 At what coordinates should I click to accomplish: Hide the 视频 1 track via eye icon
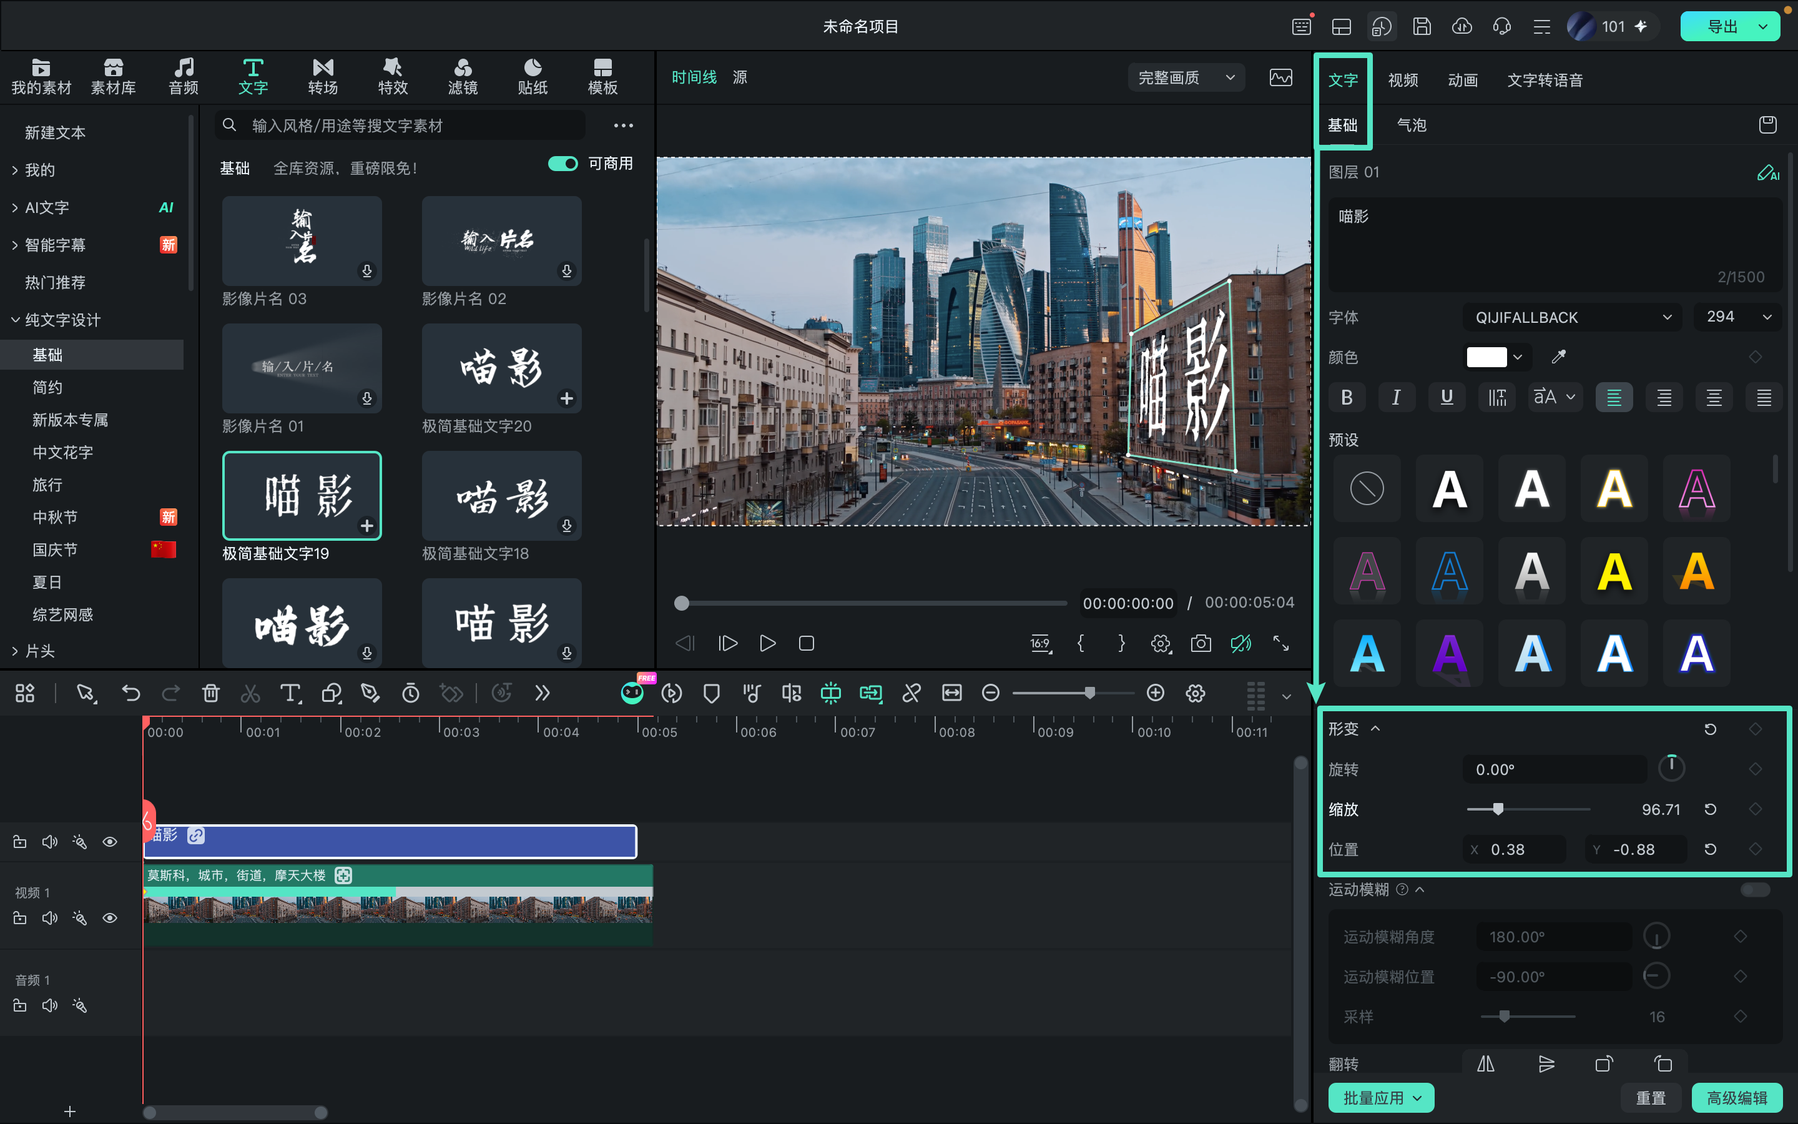pyautogui.click(x=110, y=918)
